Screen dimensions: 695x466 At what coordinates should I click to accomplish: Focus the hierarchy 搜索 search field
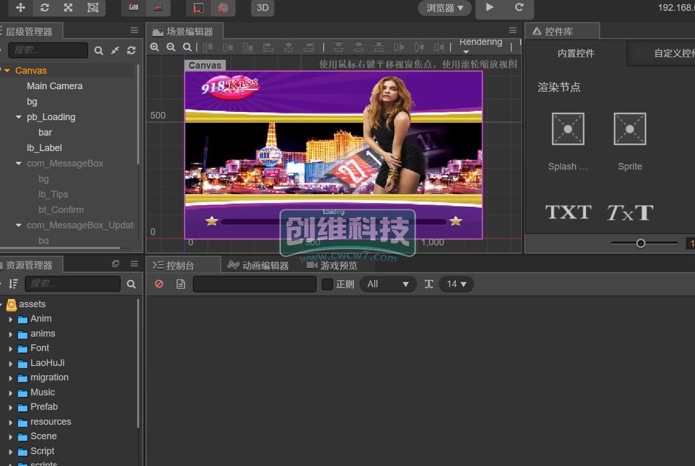coord(48,50)
